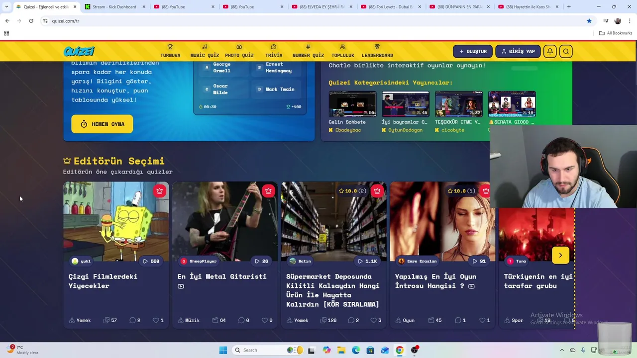The image size is (637, 358).
Task: Click the 1.1K play count on supermarket quiz
Action: pyautogui.click(x=368, y=261)
